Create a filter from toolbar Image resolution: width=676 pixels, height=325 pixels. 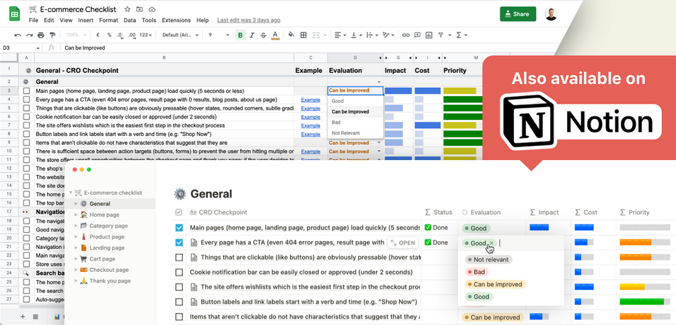coord(441,36)
